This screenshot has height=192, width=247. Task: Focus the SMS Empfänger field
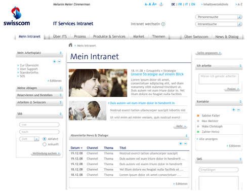(219, 170)
